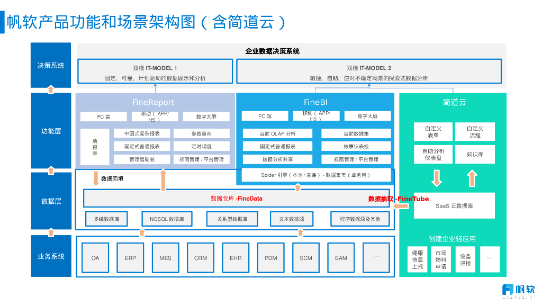
Task: Click the 数据抽取 -FineTube label
Action: 399,199
